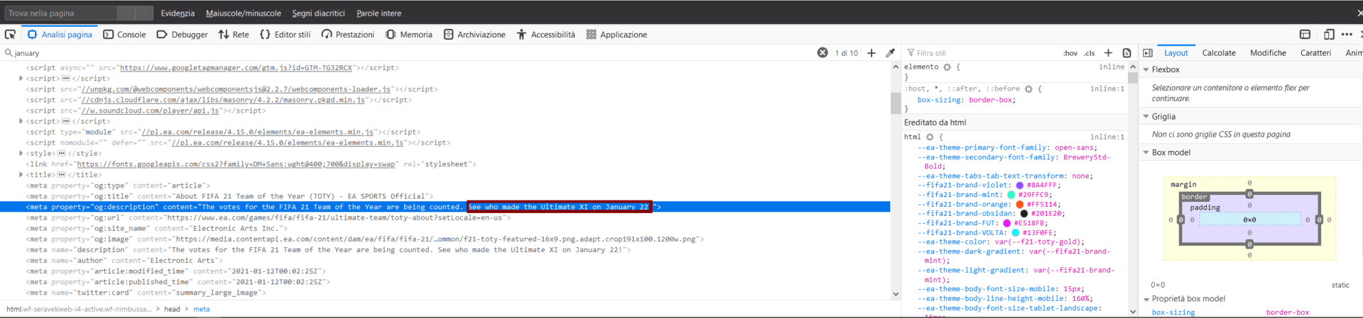Open color picker for fifa21-brand-mint swatch
The image size is (1363, 318).
(1011, 194)
